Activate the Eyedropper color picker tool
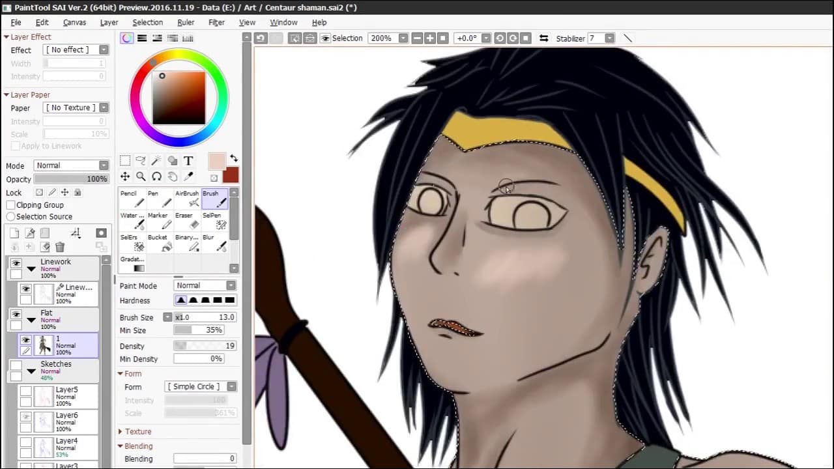Viewport: 834px width, 469px height. point(188,177)
